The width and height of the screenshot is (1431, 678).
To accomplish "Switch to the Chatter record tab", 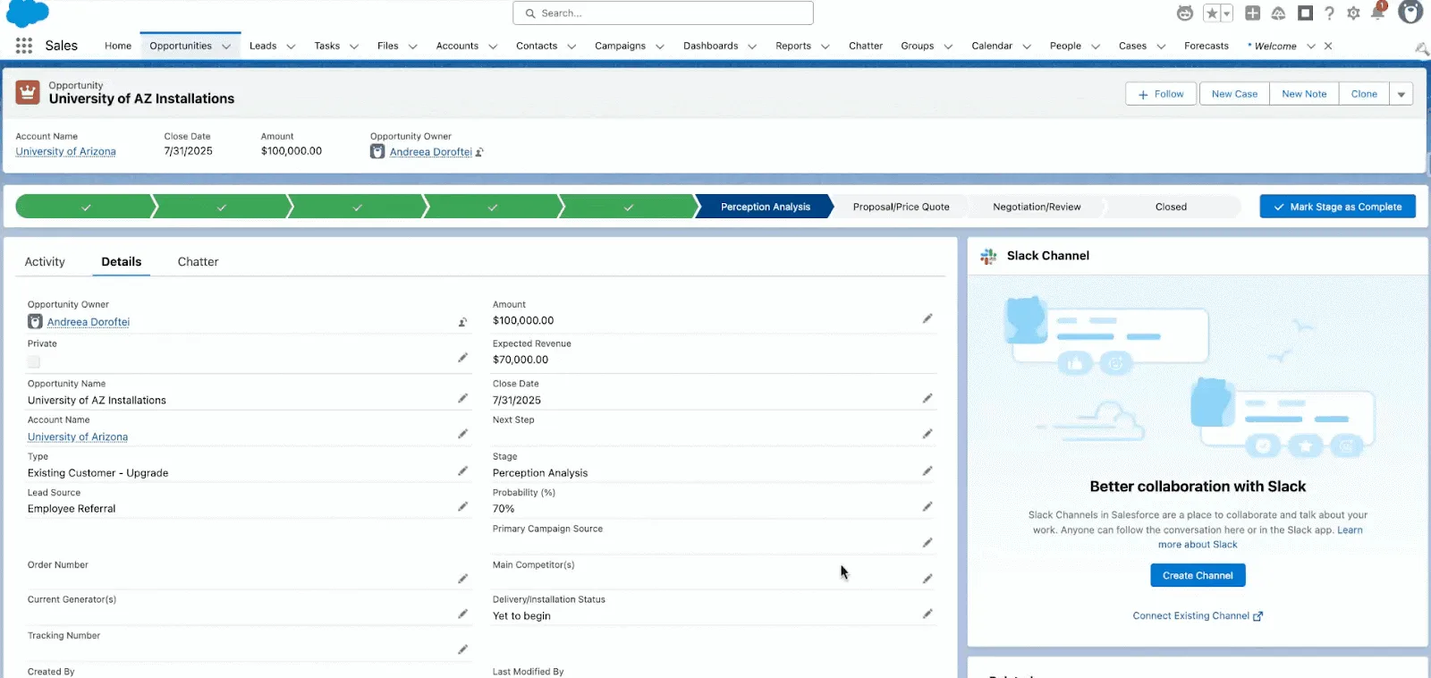I will [x=198, y=262].
